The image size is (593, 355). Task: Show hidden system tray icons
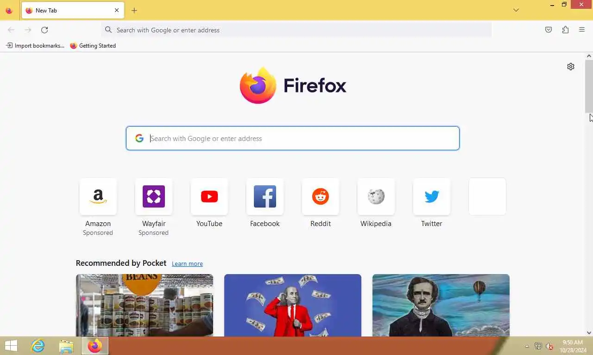click(x=527, y=346)
